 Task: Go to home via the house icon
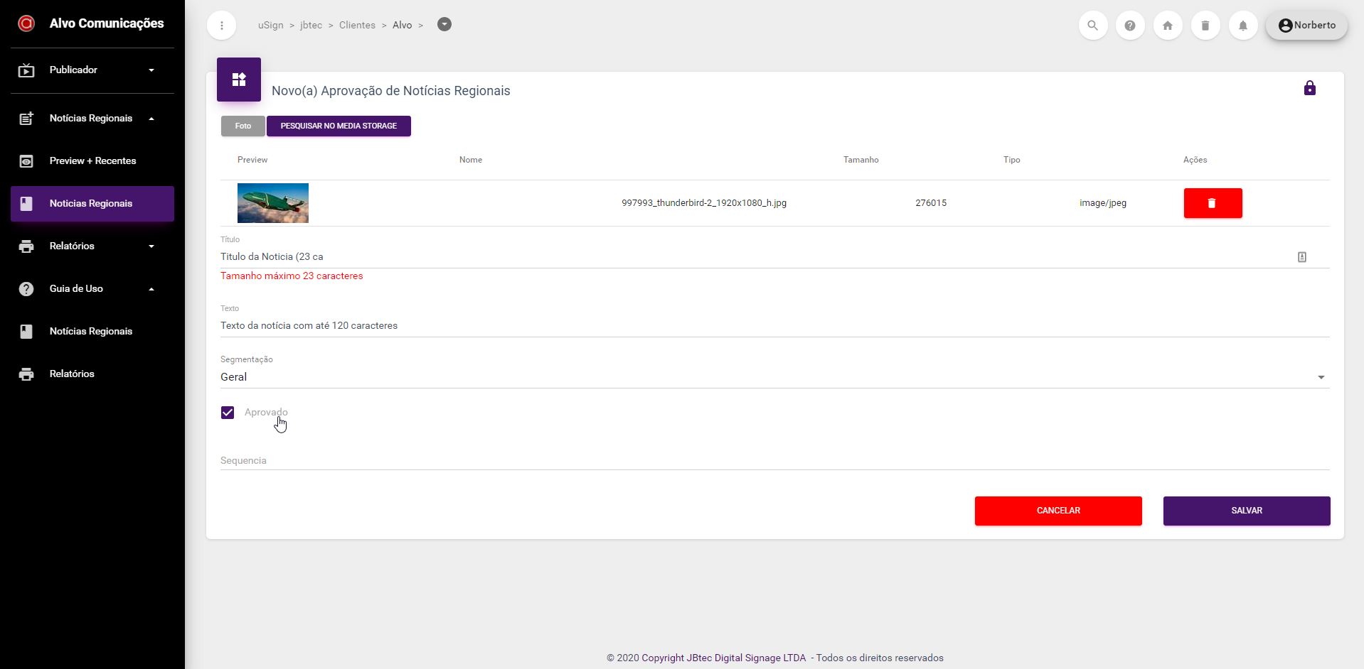click(1168, 26)
